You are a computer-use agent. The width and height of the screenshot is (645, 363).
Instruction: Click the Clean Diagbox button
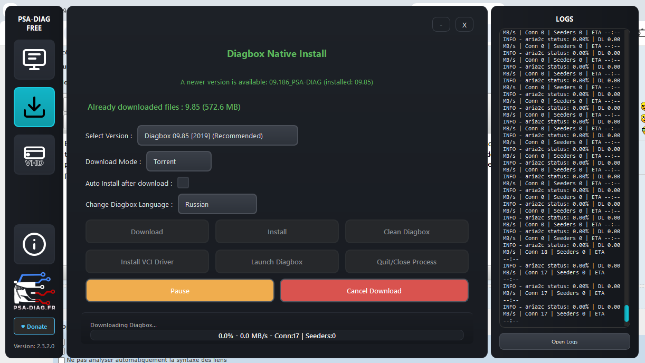[x=407, y=232]
